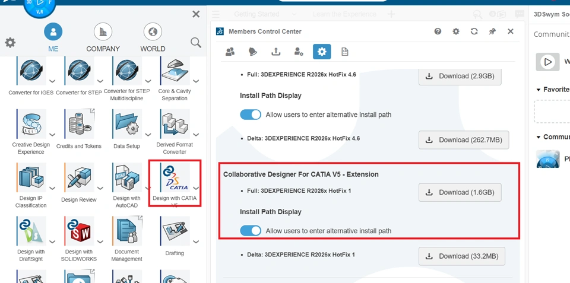Toggle alternative install path under HotFix 4.6
The height and width of the screenshot is (283, 570).
(x=251, y=115)
